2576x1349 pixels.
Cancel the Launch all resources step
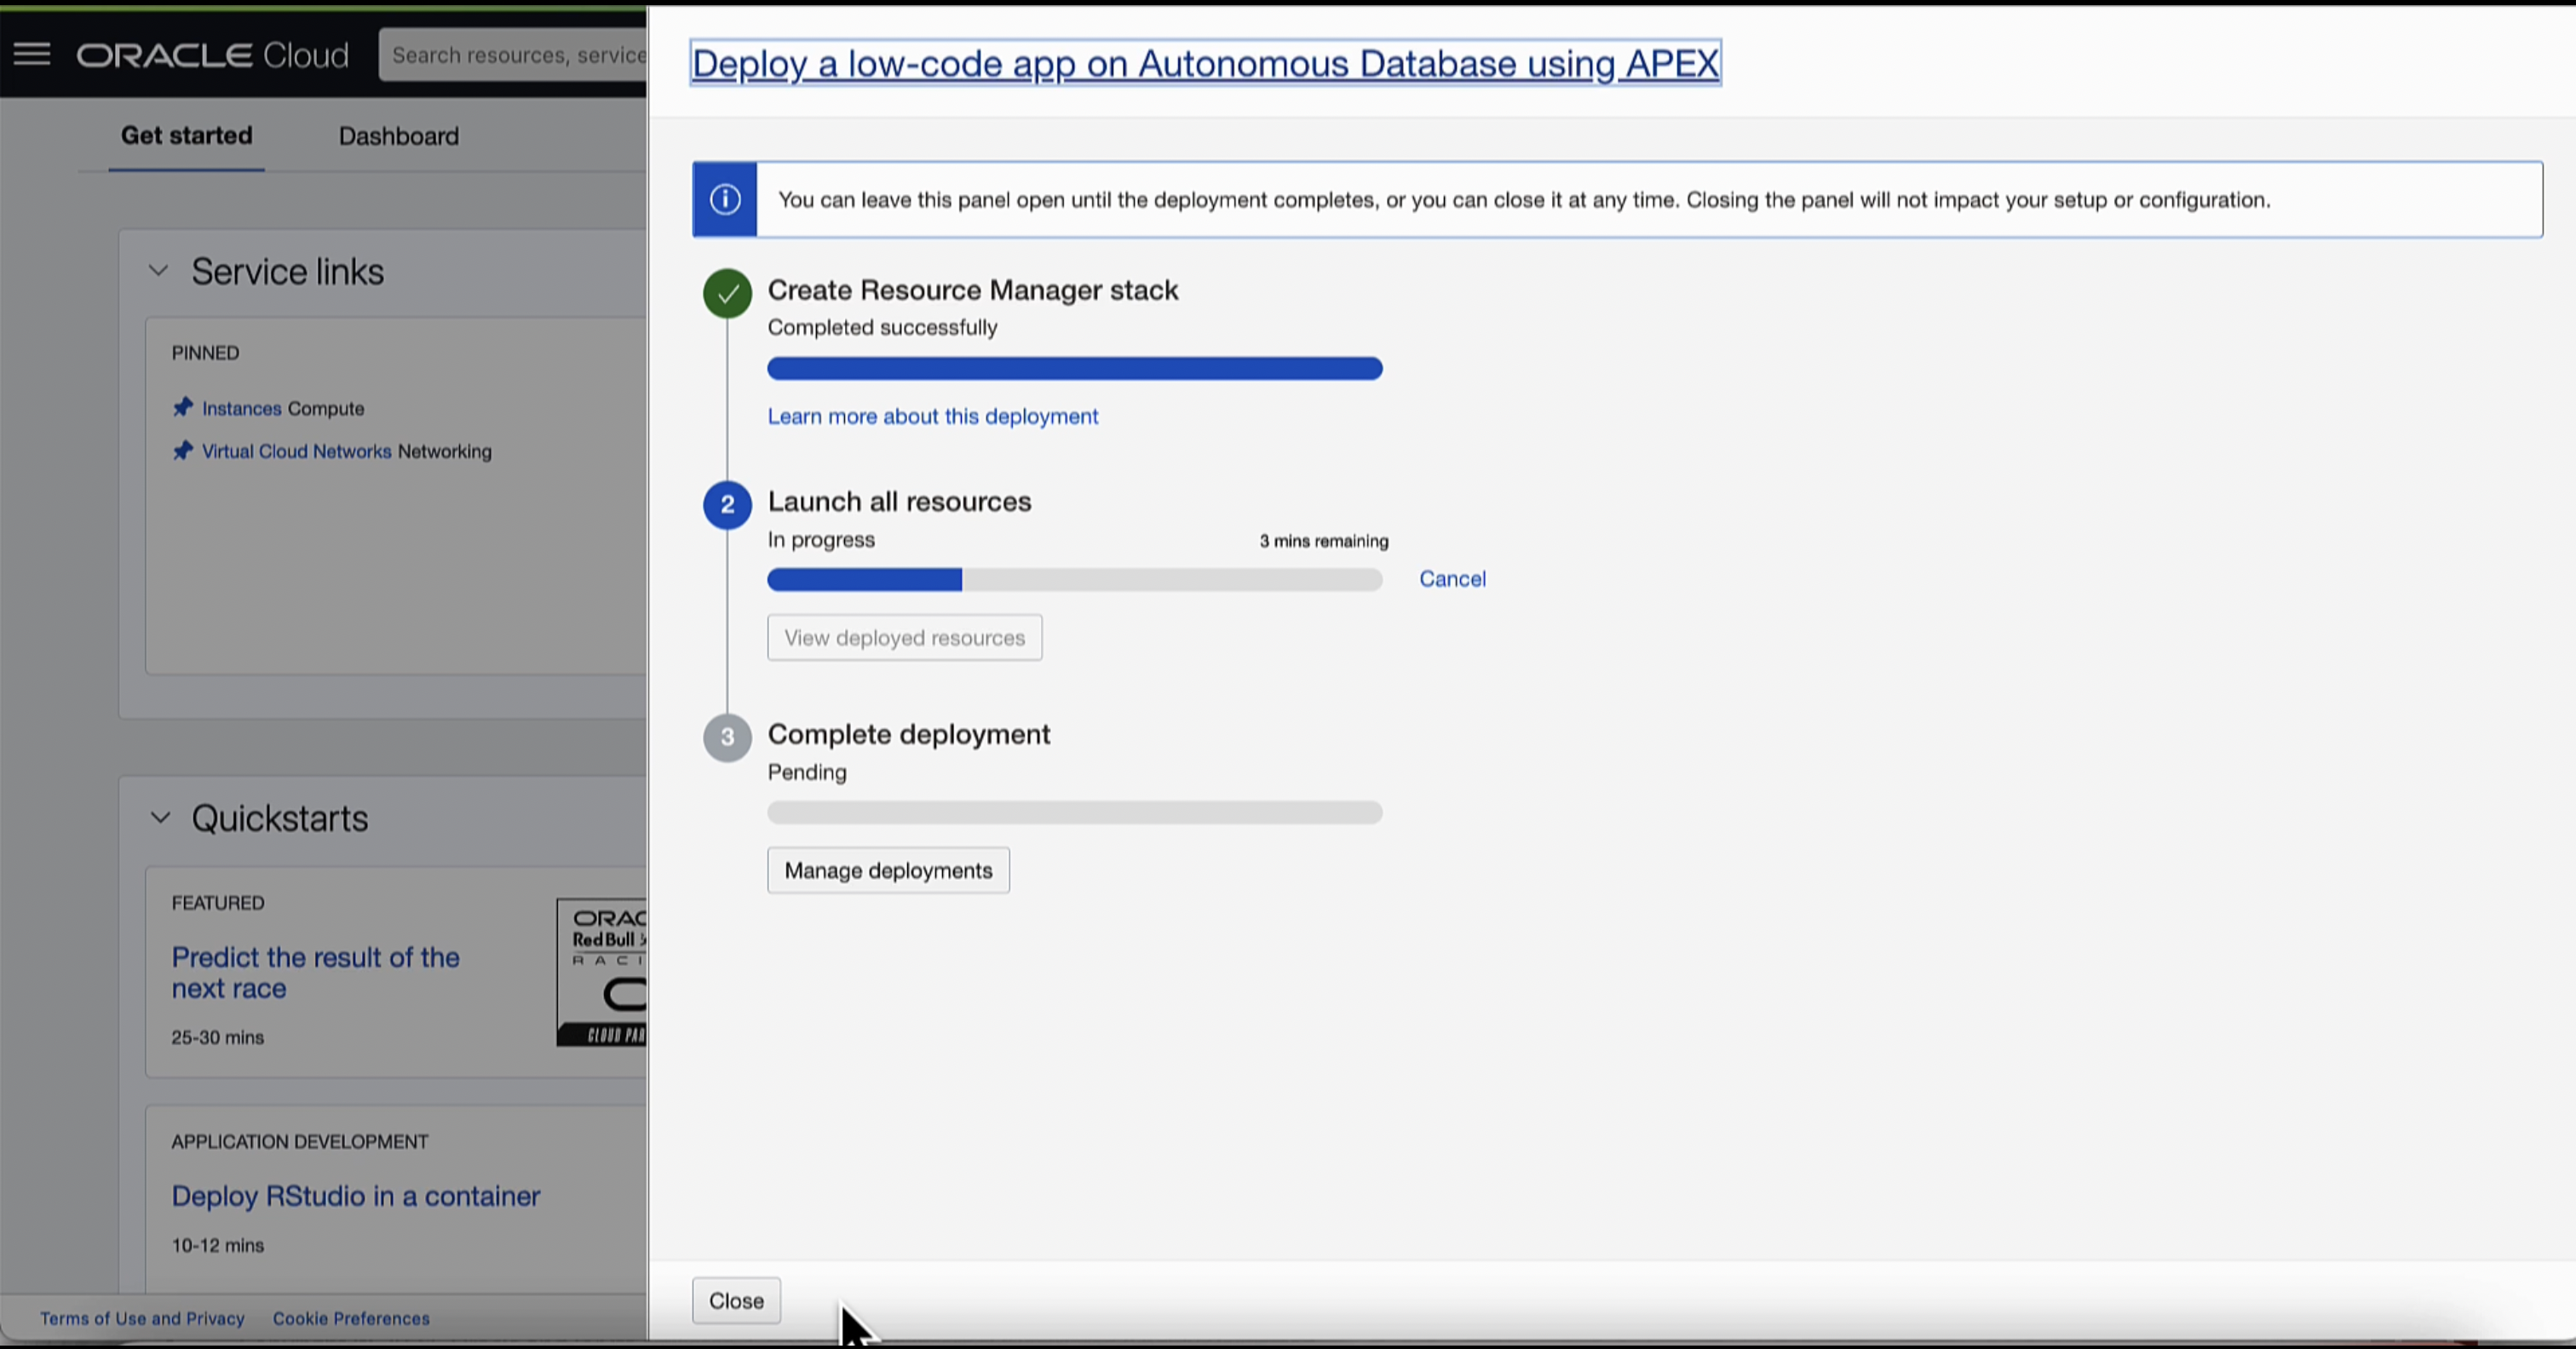(1452, 579)
